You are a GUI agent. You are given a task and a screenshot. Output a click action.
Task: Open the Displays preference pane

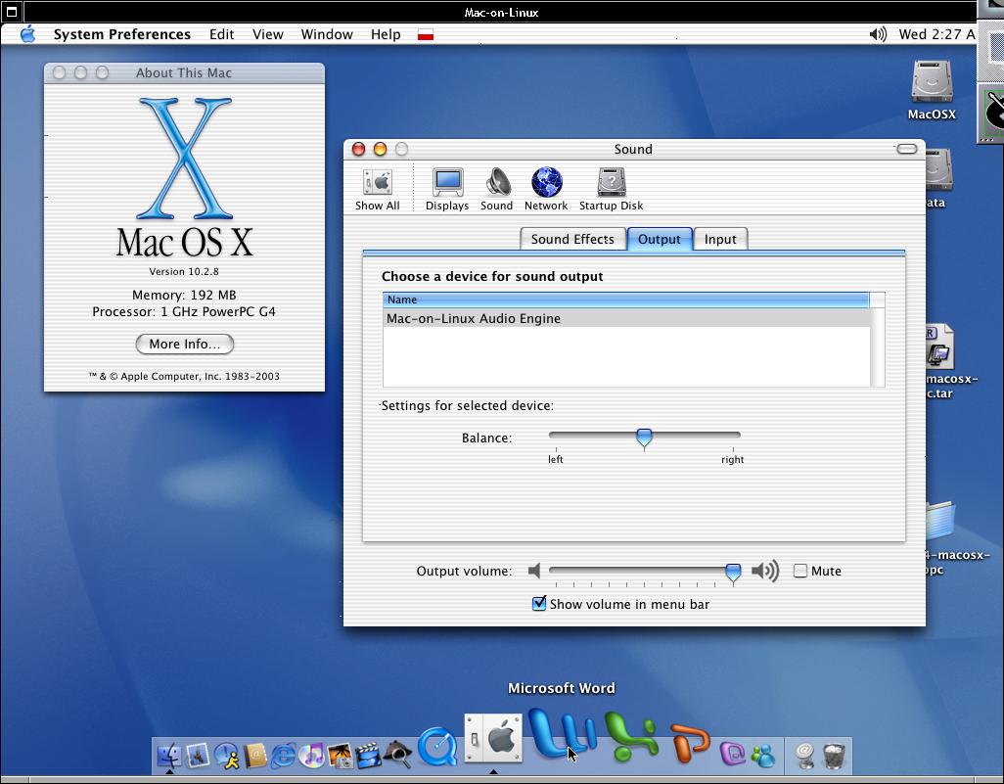coord(447,190)
